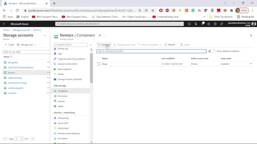Open the Azure portal hamburger menu
The width and height of the screenshot is (257, 144).
click(x=4, y=24)
